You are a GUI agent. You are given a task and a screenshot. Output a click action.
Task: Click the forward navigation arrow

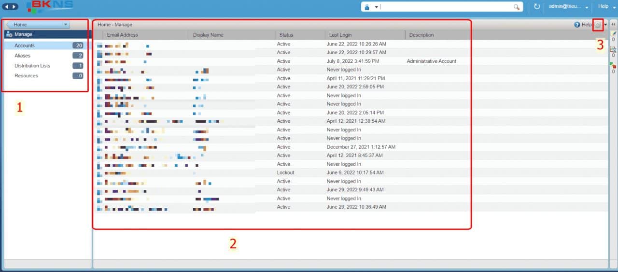[x=14, y=7]
